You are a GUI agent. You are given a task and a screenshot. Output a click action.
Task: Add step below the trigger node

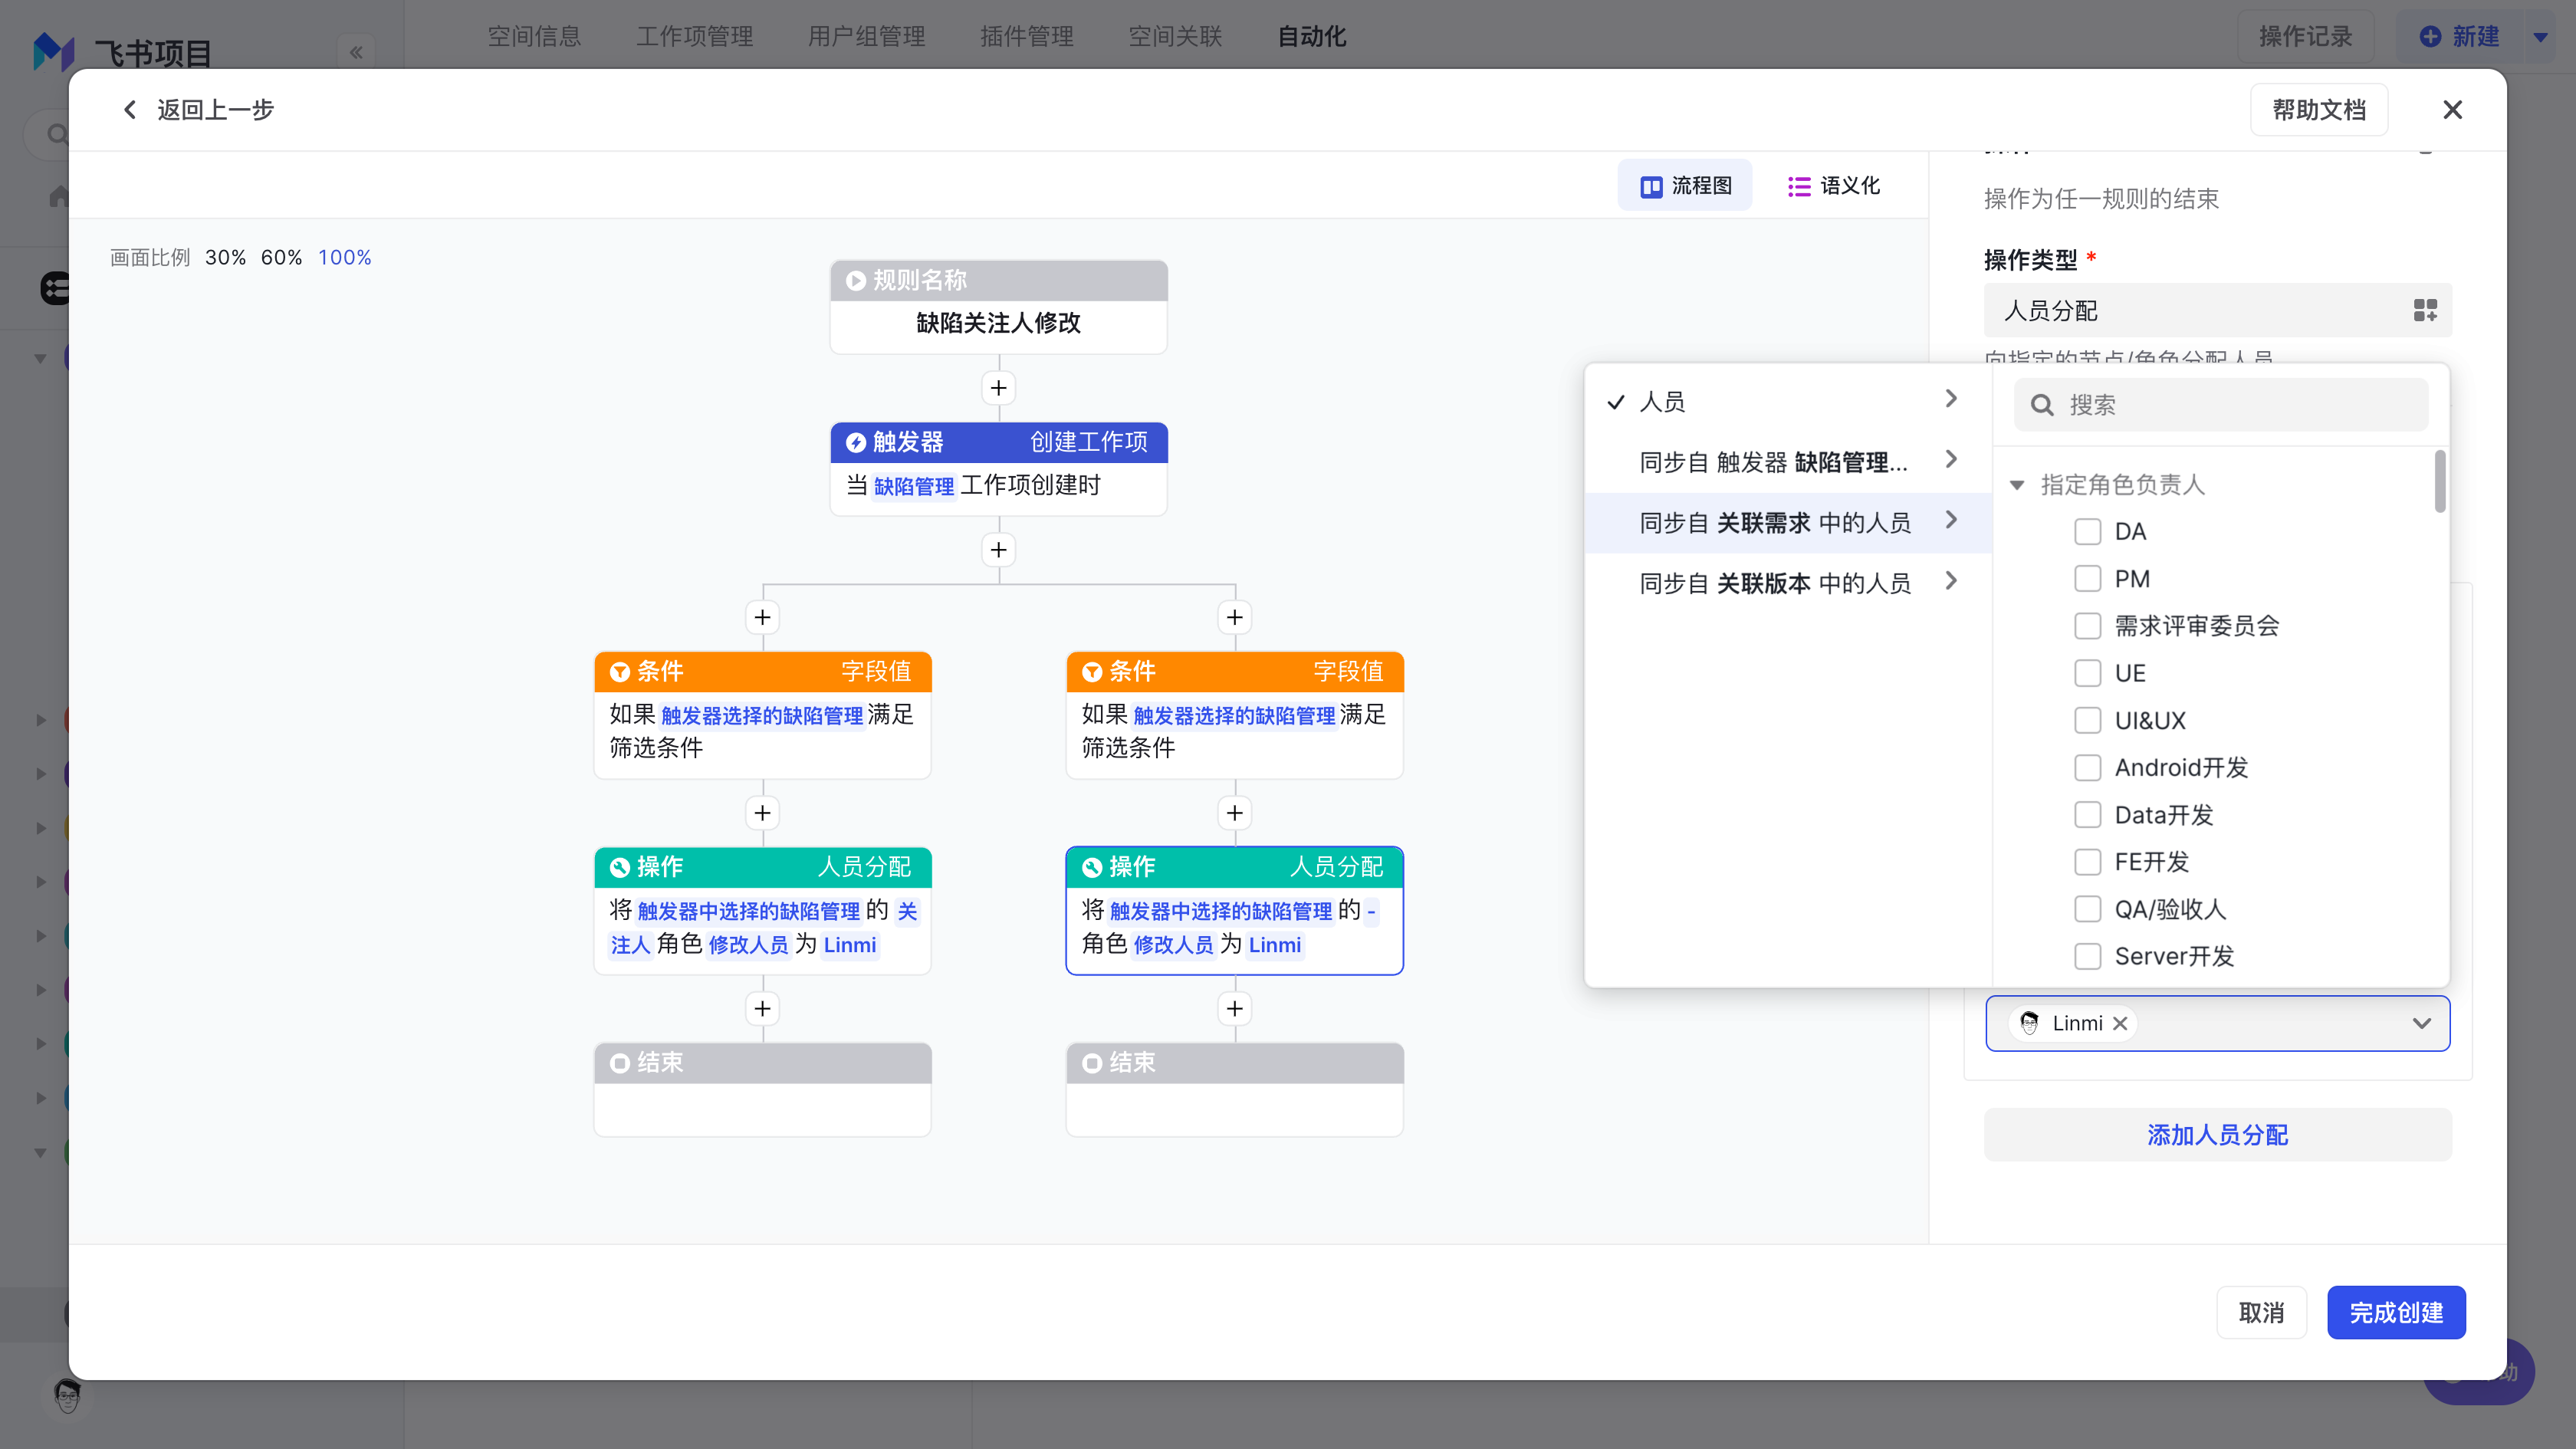[x=998, y=550]
